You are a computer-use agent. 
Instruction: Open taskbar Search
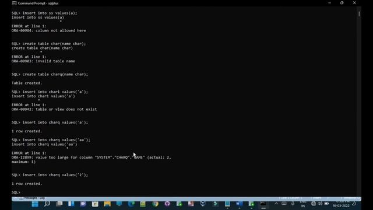pyautogui.click(x=47, y=204)
